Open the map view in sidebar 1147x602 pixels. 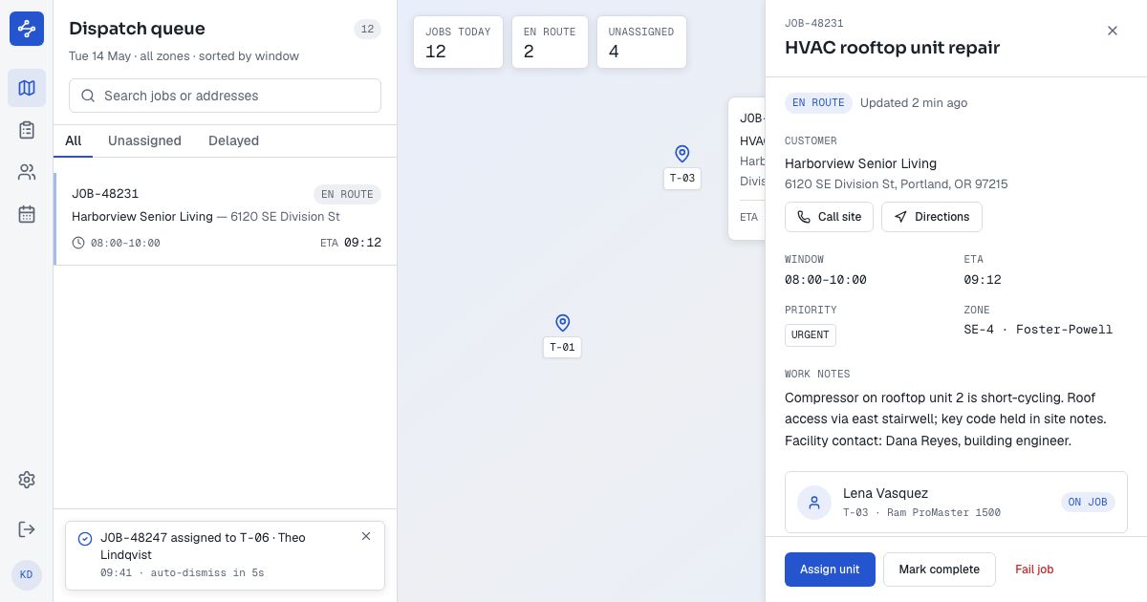[x=27, y=88]
